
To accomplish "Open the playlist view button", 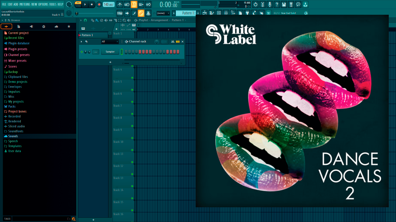I will [205, 13].
